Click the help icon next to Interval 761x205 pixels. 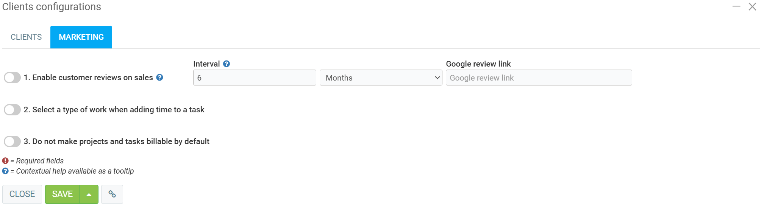click(227, 64)
